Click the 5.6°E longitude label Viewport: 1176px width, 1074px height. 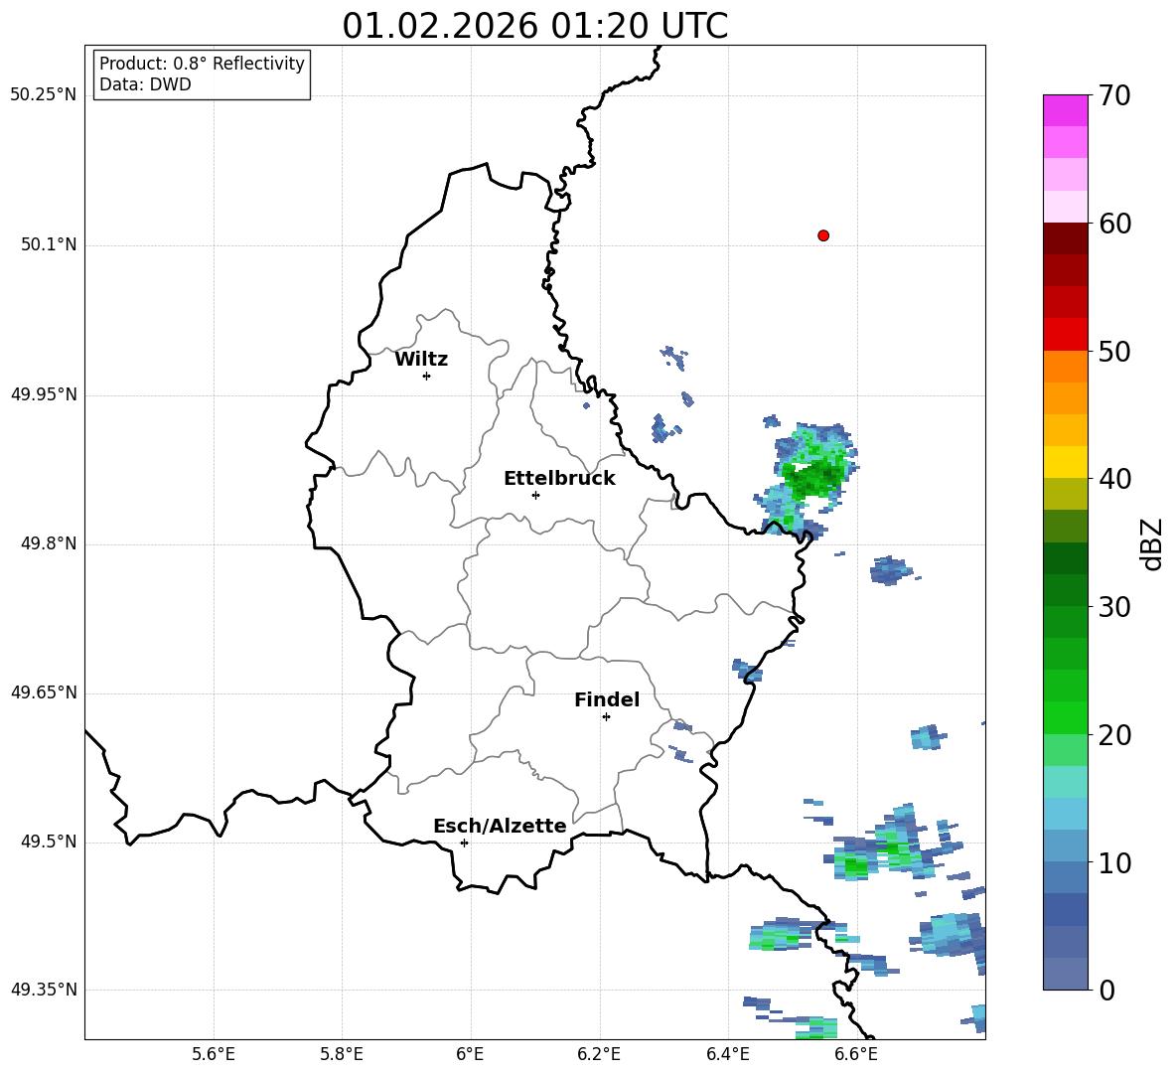(x=214, y=1054)
